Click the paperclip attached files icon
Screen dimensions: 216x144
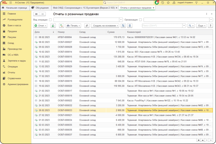(87, 26)
